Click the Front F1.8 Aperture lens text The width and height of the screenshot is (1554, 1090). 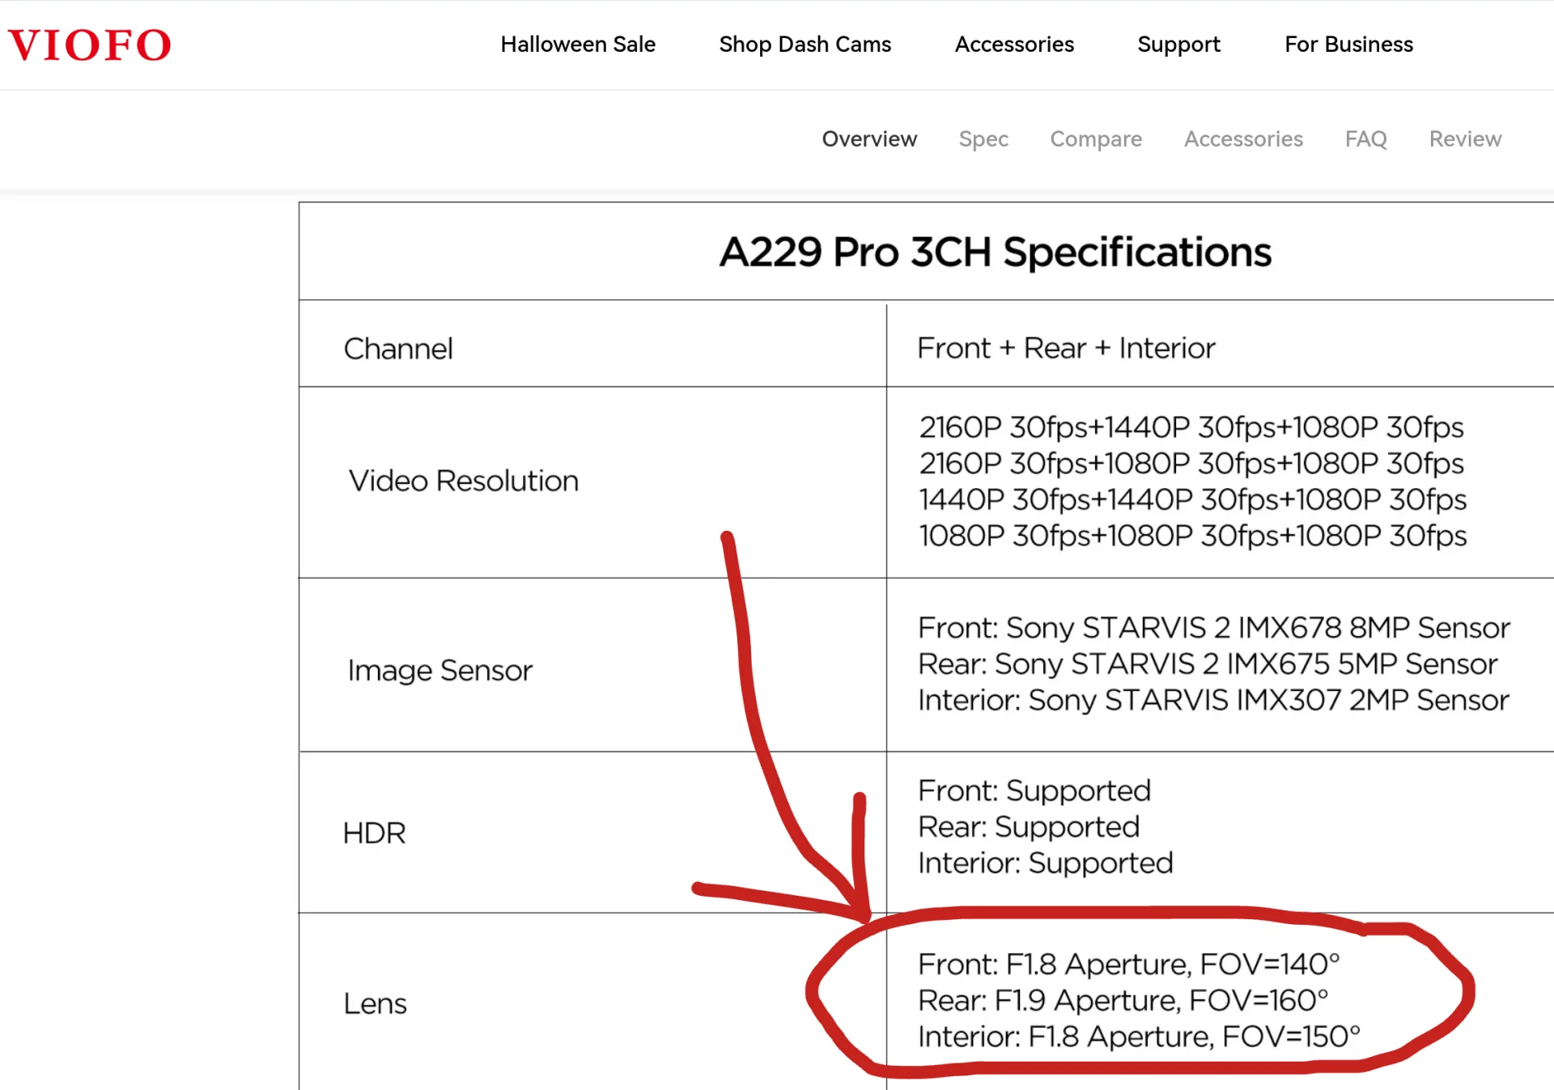[1128, 964]
